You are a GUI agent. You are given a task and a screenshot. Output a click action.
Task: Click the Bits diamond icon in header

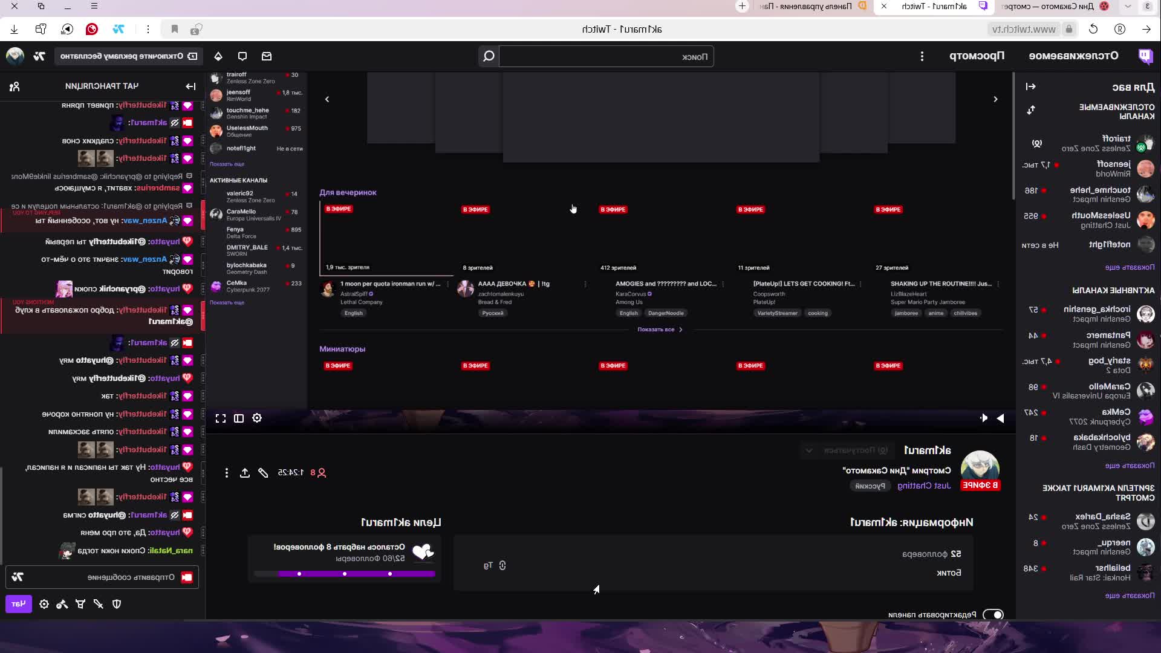click(218, 56)
